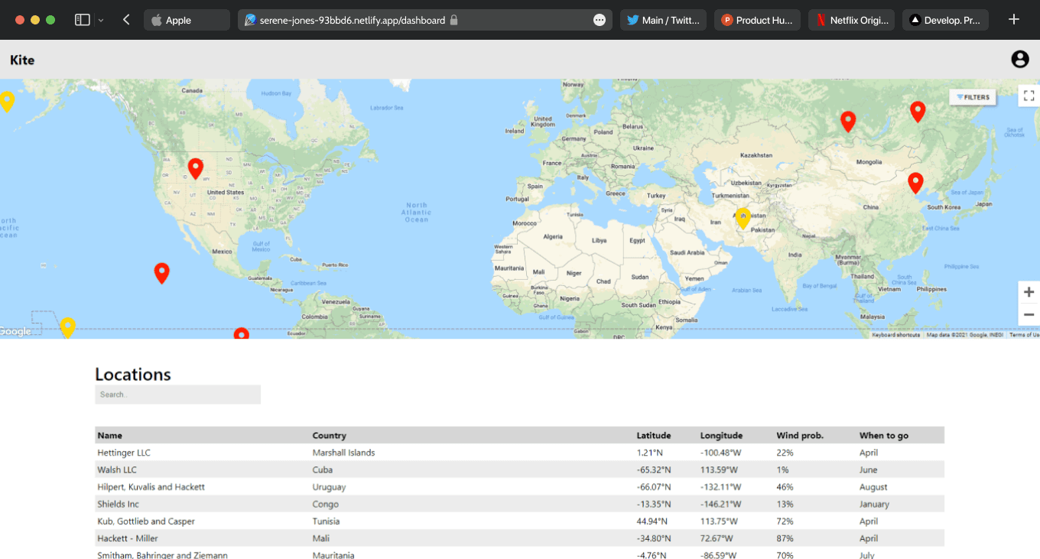Expand the sidebar tab group dropdown arrow
Image resolution: width=1040 pixels, height=559 pixels.
tap(101, 20)
